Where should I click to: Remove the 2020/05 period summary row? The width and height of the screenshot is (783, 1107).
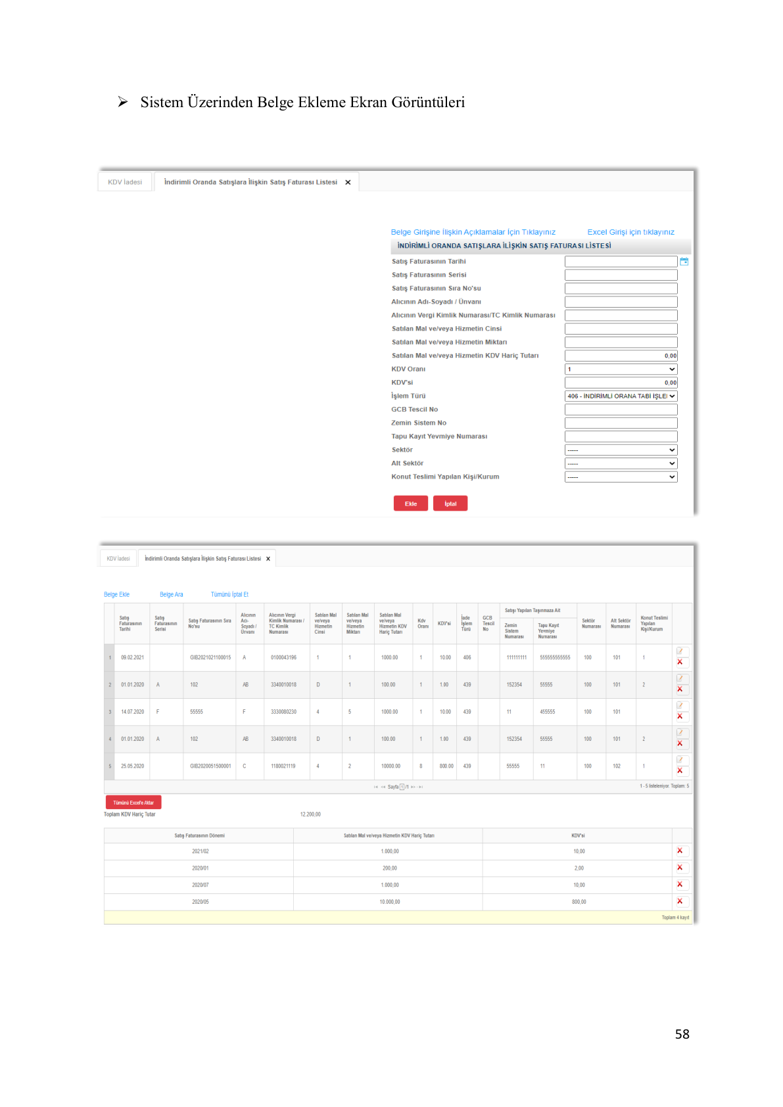pos(680,901)
